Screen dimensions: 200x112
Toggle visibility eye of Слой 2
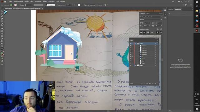click(x=131, y=44)
